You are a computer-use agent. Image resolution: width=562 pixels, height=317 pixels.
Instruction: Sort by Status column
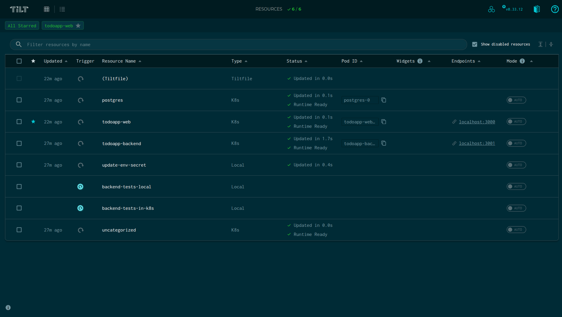(297, 61)
